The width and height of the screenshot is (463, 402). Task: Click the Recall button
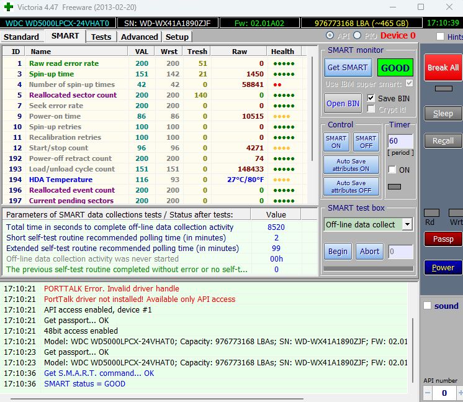point(443,140)
